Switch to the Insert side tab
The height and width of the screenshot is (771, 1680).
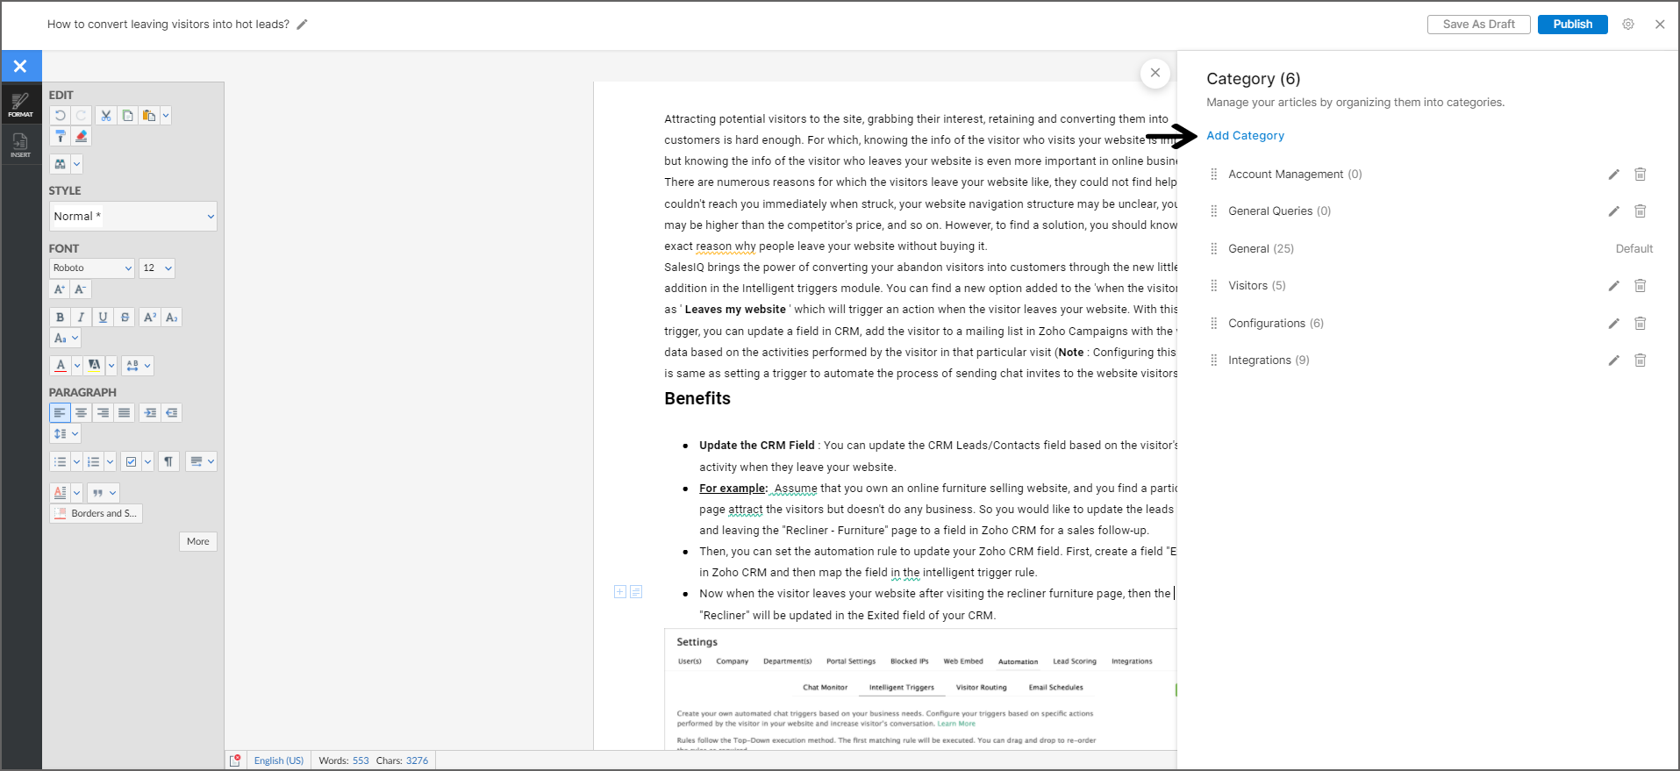tap(21, 145)
